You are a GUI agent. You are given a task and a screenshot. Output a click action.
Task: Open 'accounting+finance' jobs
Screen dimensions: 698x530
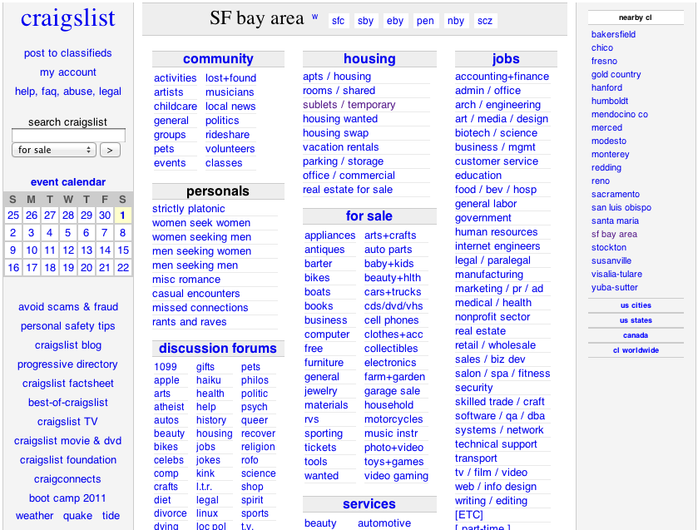(x=502, y=77)
